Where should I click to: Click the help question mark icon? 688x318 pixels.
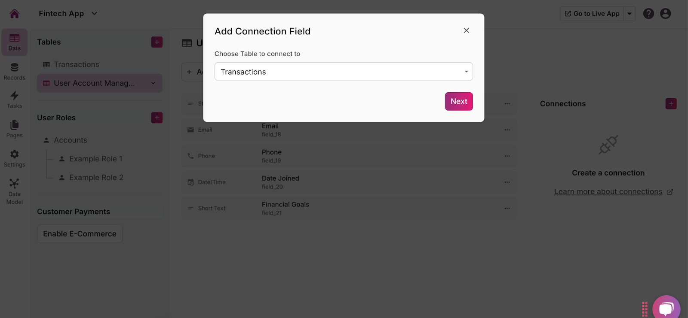tap(648, 14)
